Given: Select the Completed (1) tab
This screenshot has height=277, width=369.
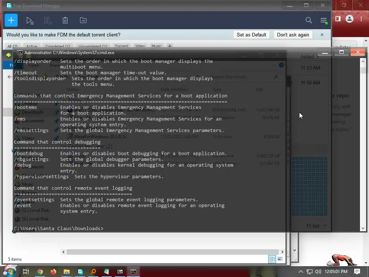Looking at the screenshot, I should coord(58,46).
